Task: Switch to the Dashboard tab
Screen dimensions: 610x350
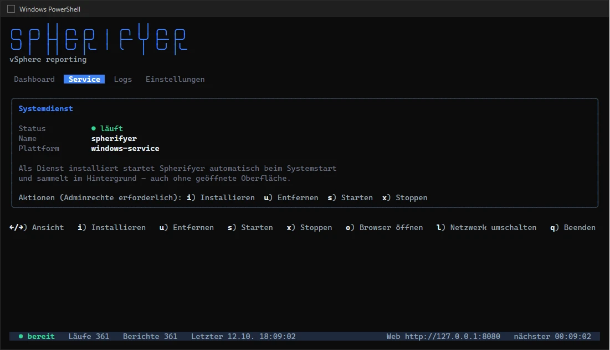Action: click(34, 79)
